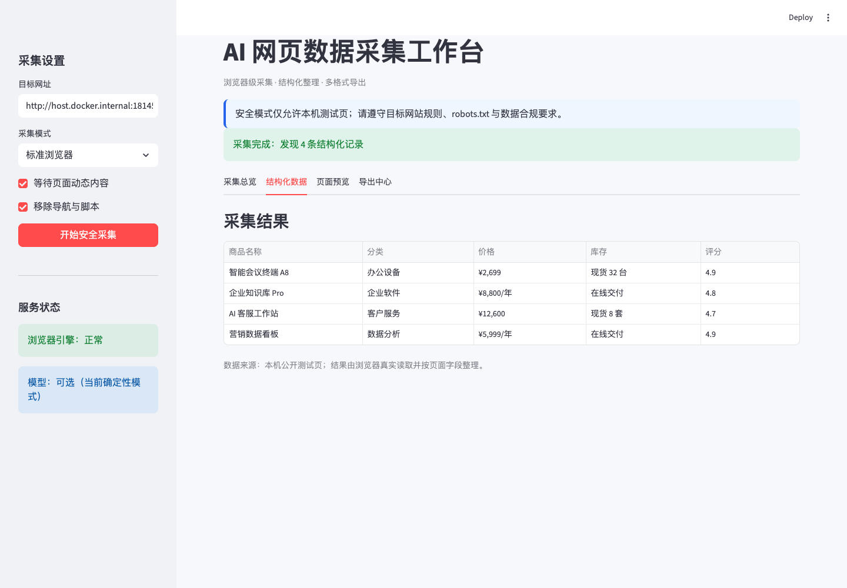Image resolution: width=847 pixels, height=588 pixels.
Task: Click the ¥2,699 price cell
Action: coord(530,273)
